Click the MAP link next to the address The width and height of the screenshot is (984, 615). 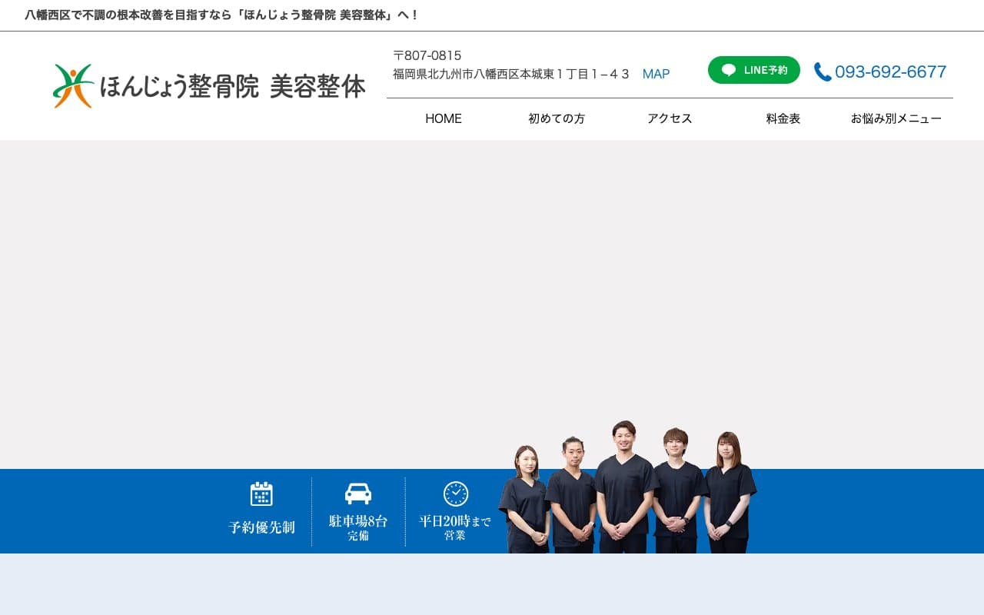click(x=656, y=74)
